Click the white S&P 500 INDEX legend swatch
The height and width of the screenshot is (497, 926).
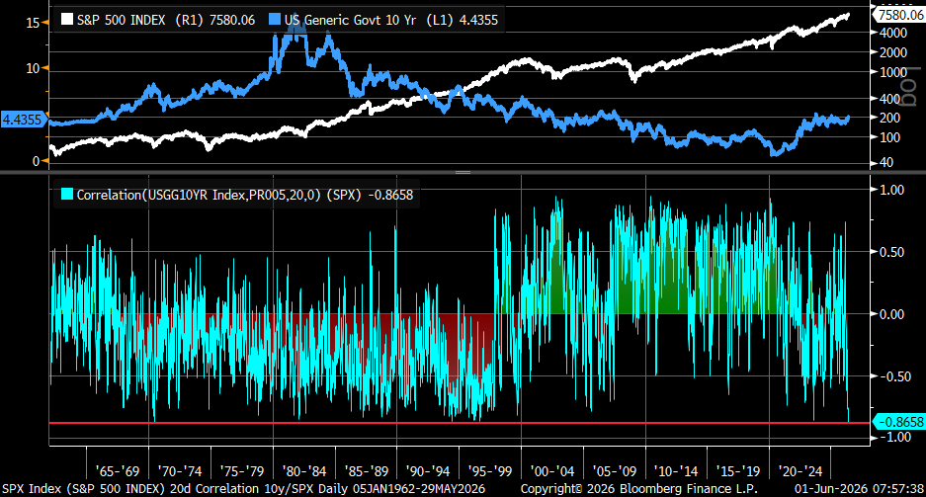coord(67,20)
